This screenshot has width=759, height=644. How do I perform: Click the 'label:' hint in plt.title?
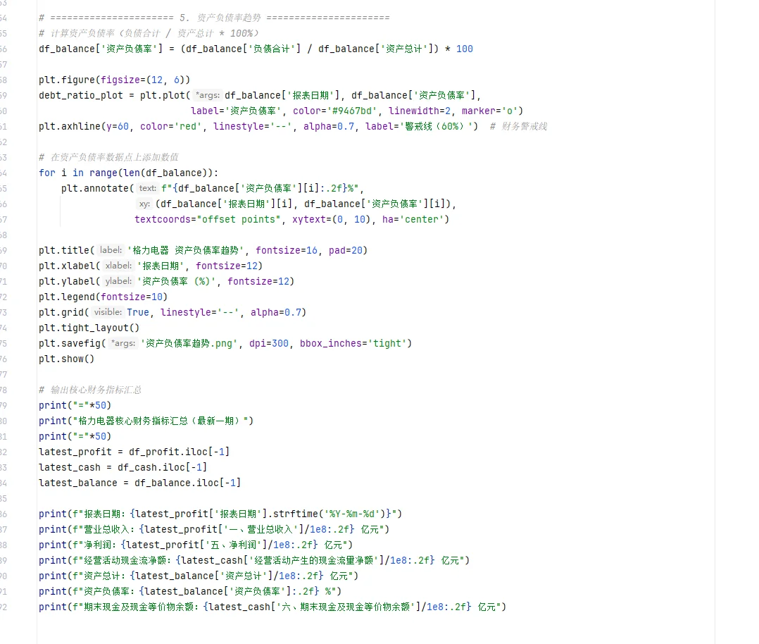click(111, 251)
